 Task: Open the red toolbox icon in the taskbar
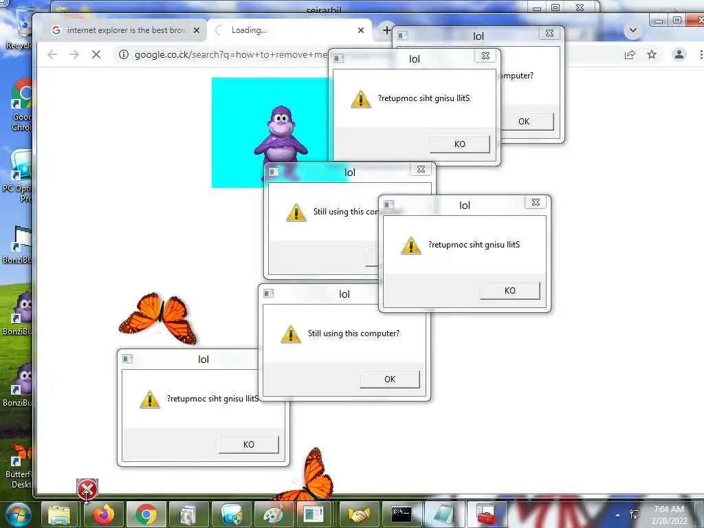click(x=486, y=514)
